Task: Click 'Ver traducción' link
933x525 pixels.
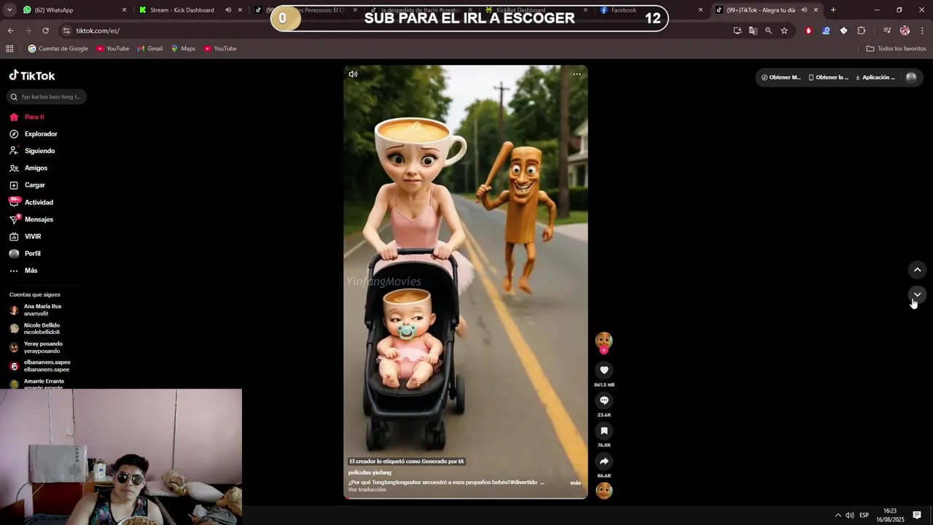Action: pos(367,490)
